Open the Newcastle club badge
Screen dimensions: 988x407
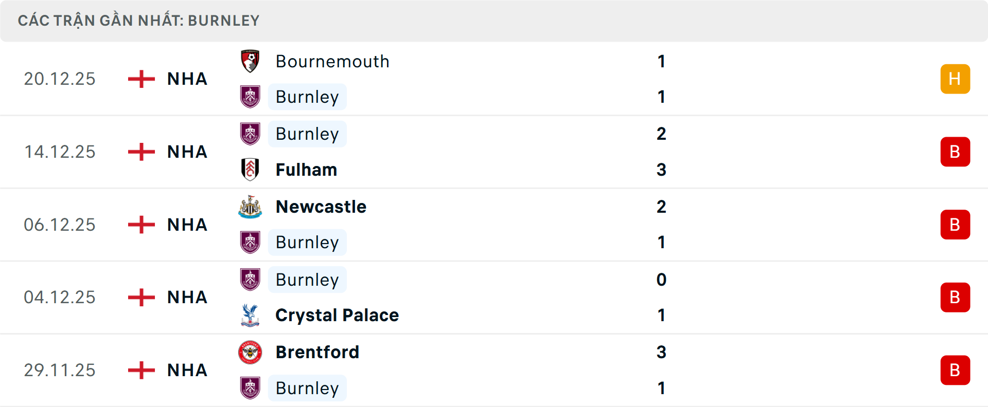pos(251,207)
